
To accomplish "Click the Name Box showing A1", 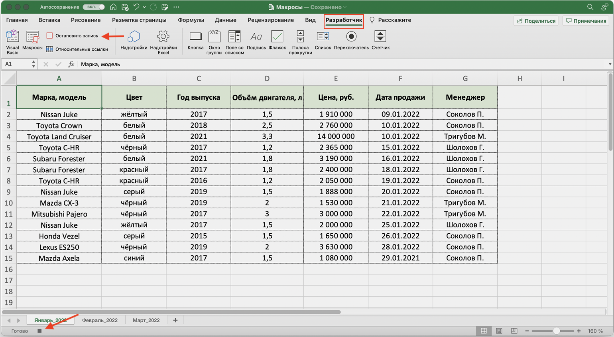I will pos(16,64).
